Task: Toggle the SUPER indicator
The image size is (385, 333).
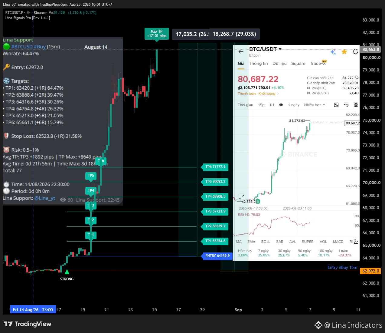Action: [x=308, y=242]
